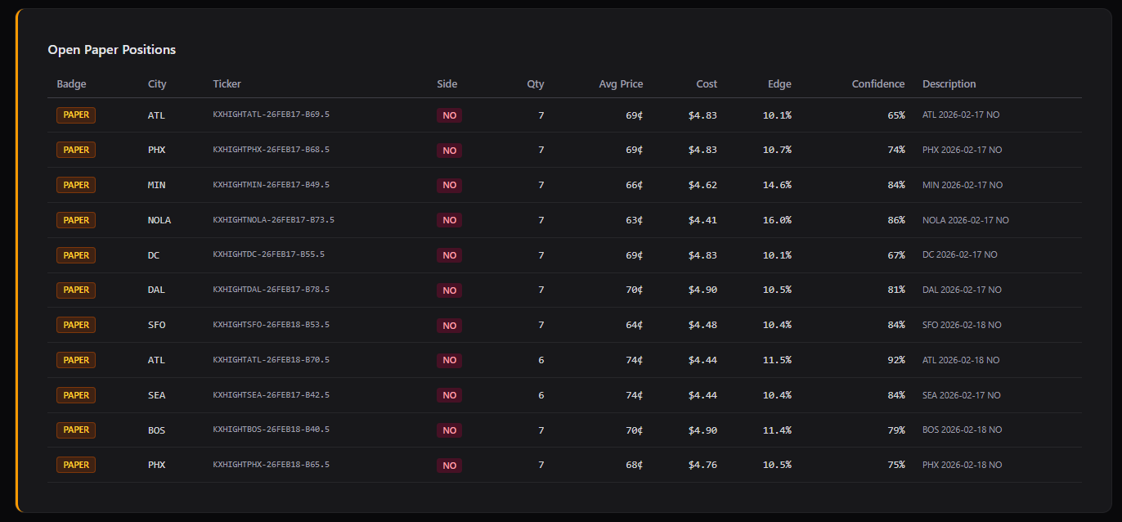The height and width of the screenshot is (522, 1122).
Task: Toggle the NO badge beside the MIN ticker
Action: tap(449, 185)
